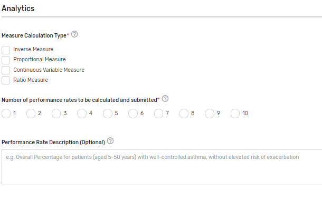The height and width of the screenshot is (197, 322).
Task: Open help icon beside Measure Calculation Type
Action: coord(74,34)
